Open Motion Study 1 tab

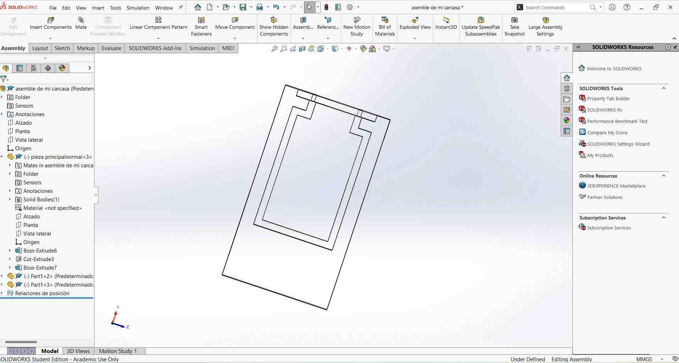tap(118, 351)
